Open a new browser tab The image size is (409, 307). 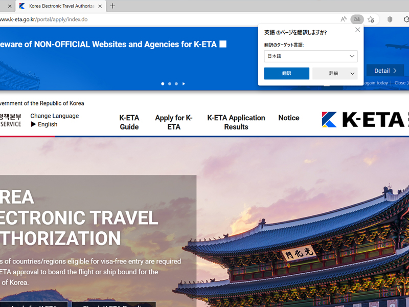point(112,6)
